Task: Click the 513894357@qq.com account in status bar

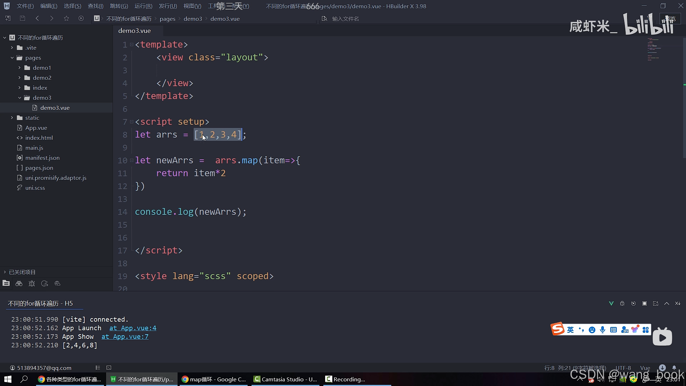Action: pos(40,368)
